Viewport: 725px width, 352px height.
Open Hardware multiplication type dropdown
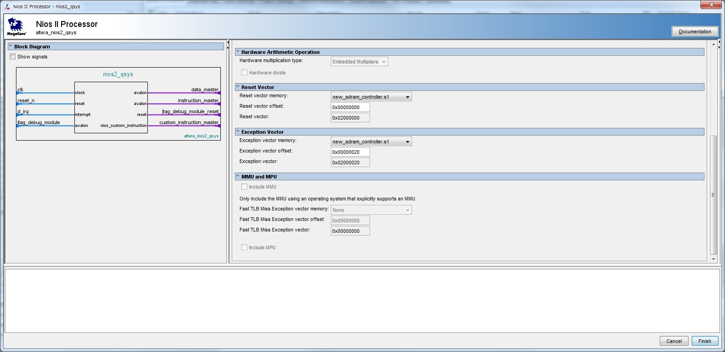(359, 62)
